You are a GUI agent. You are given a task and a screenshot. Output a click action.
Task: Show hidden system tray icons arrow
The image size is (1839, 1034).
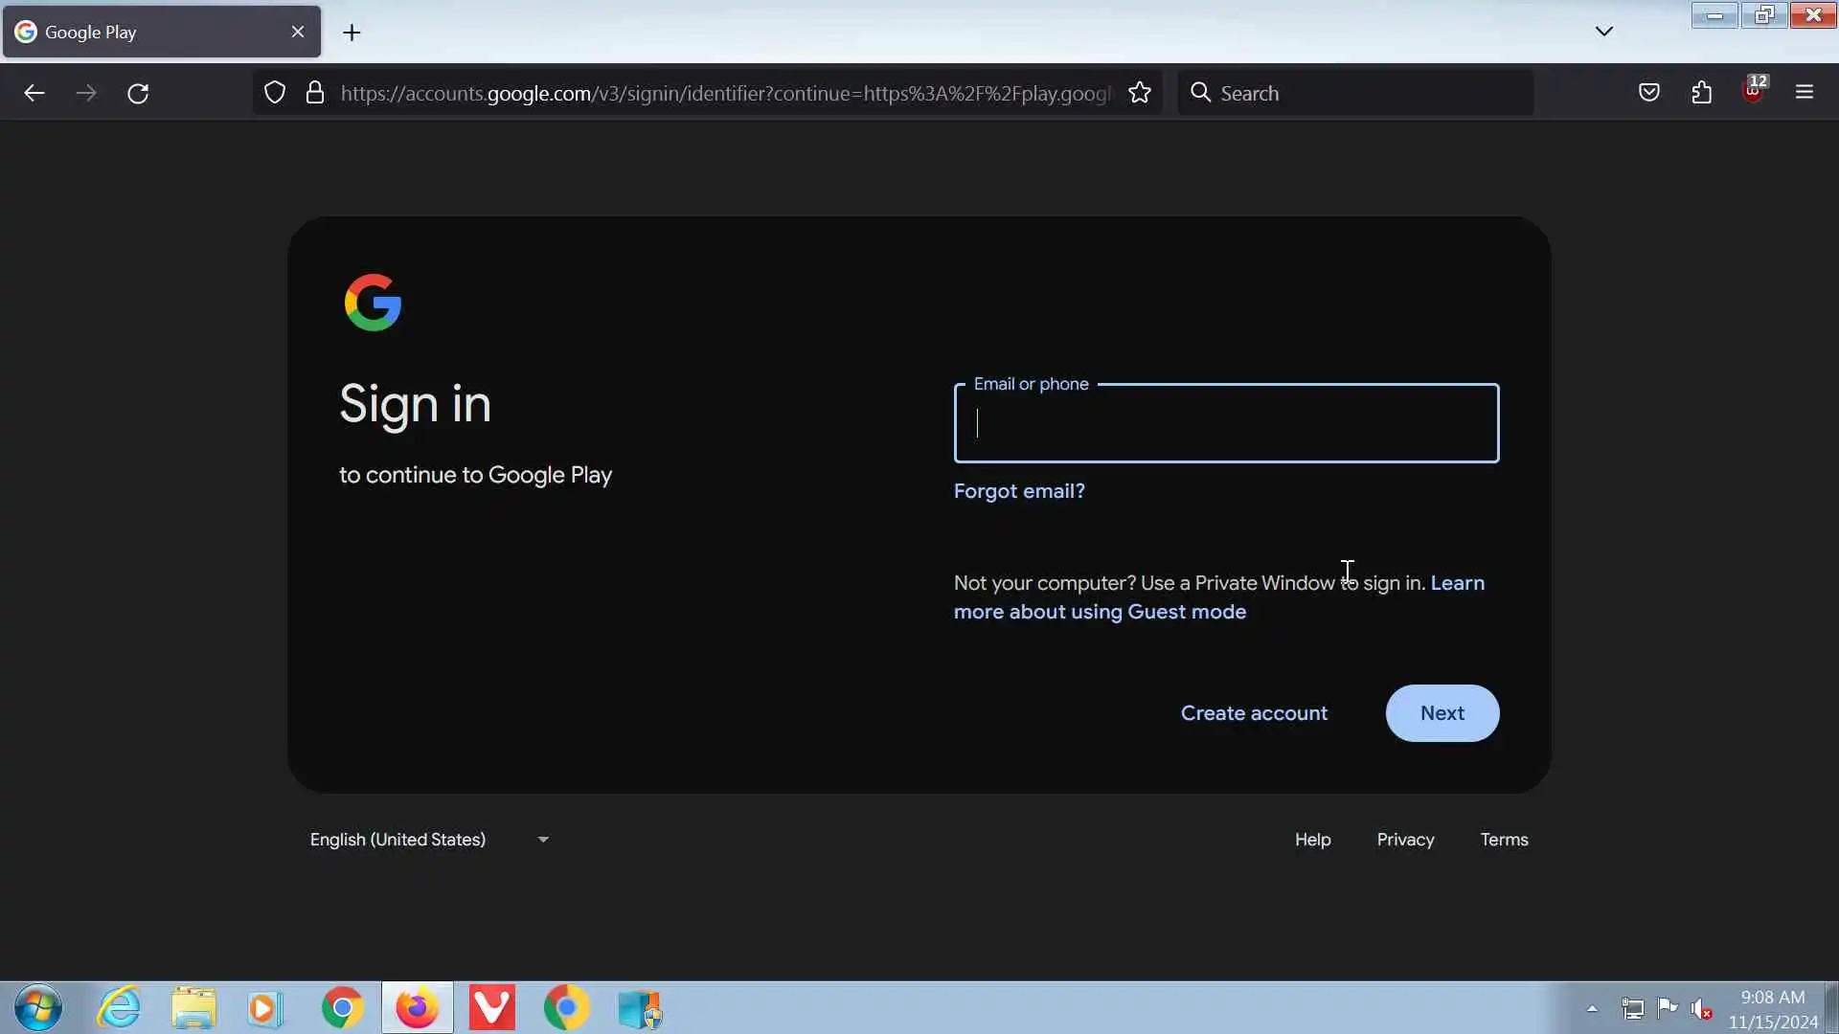coord(1592,1008)
